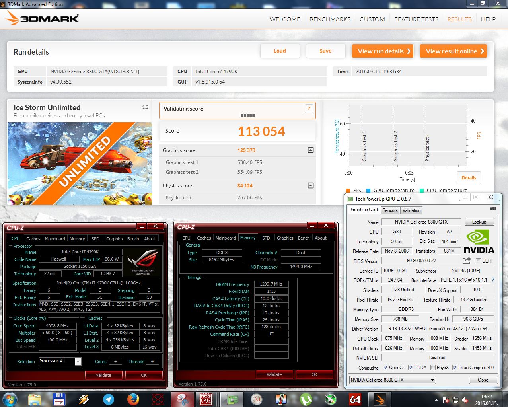The image size is (508, 407).
Task: Click View run details button
Action: 383,51
